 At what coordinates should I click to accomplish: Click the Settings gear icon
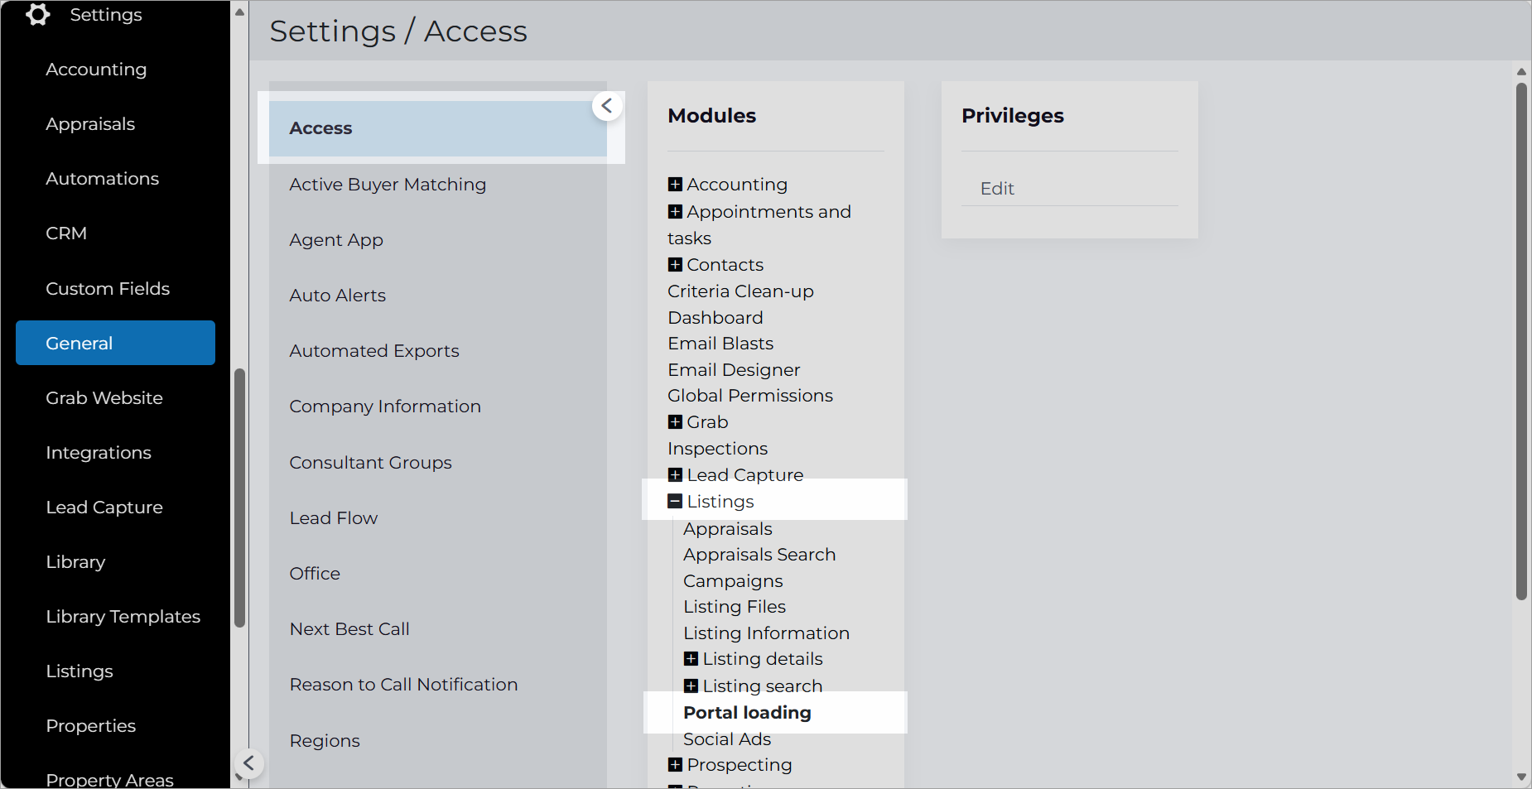tap(38, 15)
